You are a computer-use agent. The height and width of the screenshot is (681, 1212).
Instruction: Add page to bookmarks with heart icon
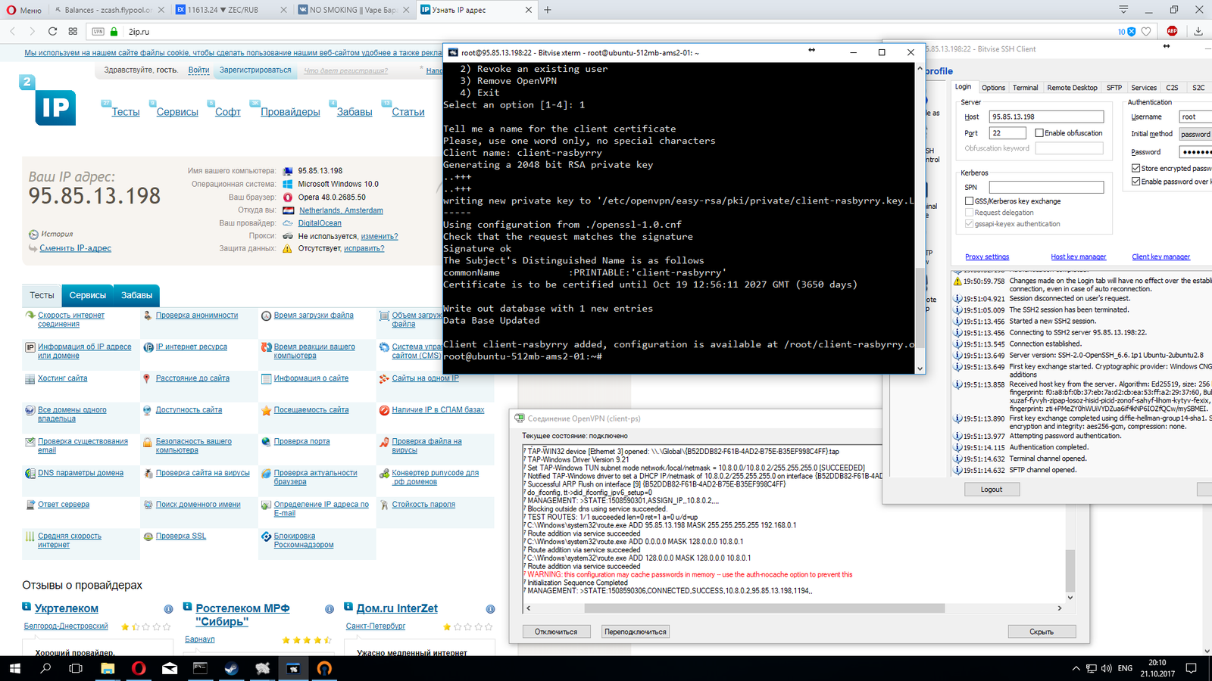1146,32
